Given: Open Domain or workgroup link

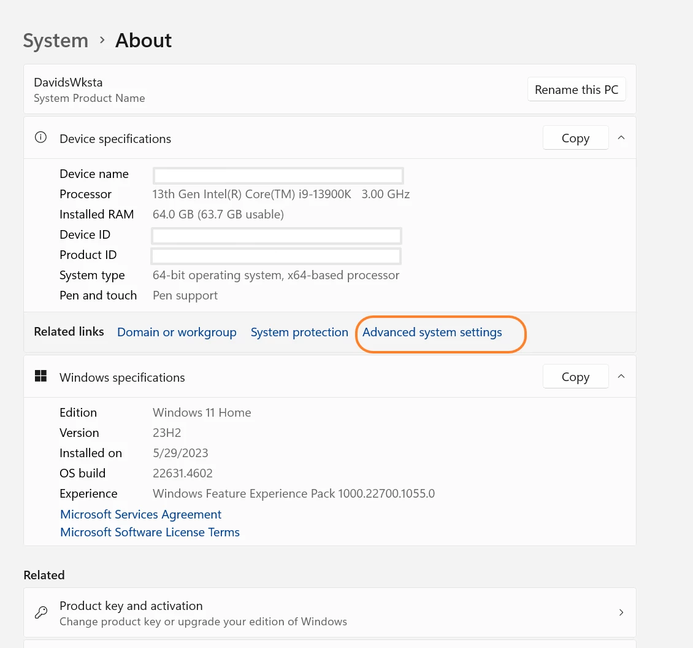Looking at the screenshot, I should point(177,332).
